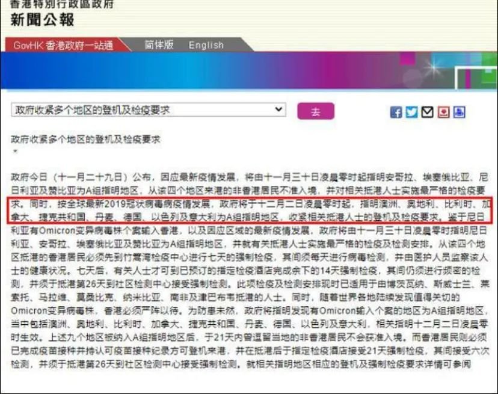498x394 pixels.
Task: Expand the press release dropdown arrow
Action: click(x=278, y=109)
